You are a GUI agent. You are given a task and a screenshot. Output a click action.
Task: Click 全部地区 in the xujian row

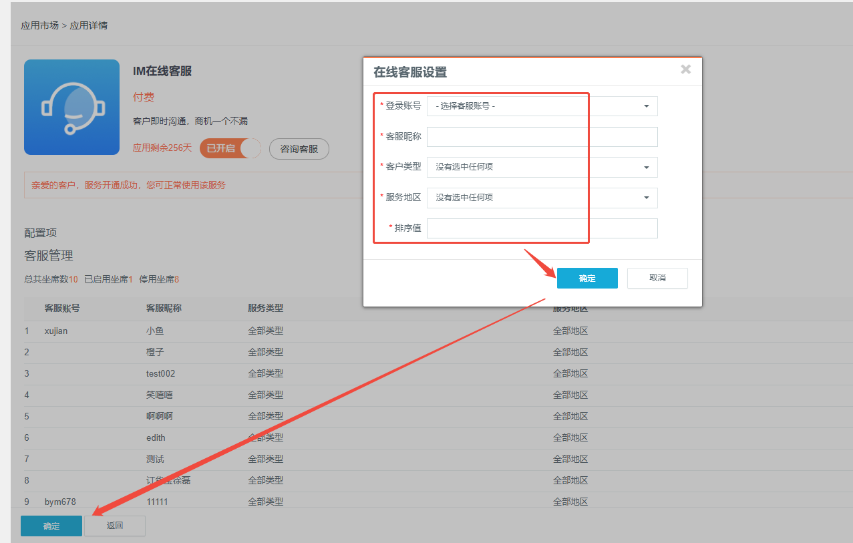(x=570, y=331)
